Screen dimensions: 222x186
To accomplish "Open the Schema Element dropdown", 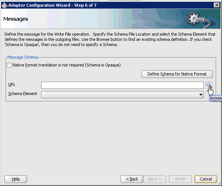I will (x=122, y=95).
